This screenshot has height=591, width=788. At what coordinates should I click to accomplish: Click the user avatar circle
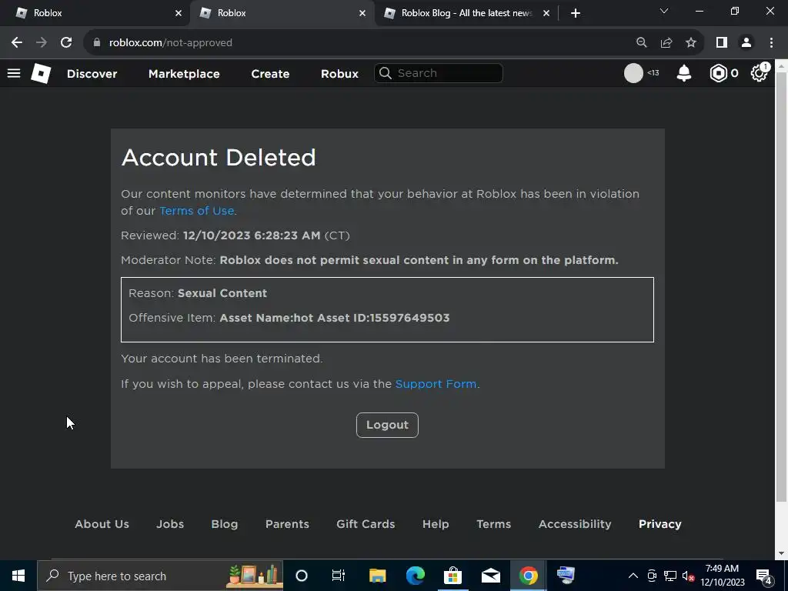(x=633, y=73)
